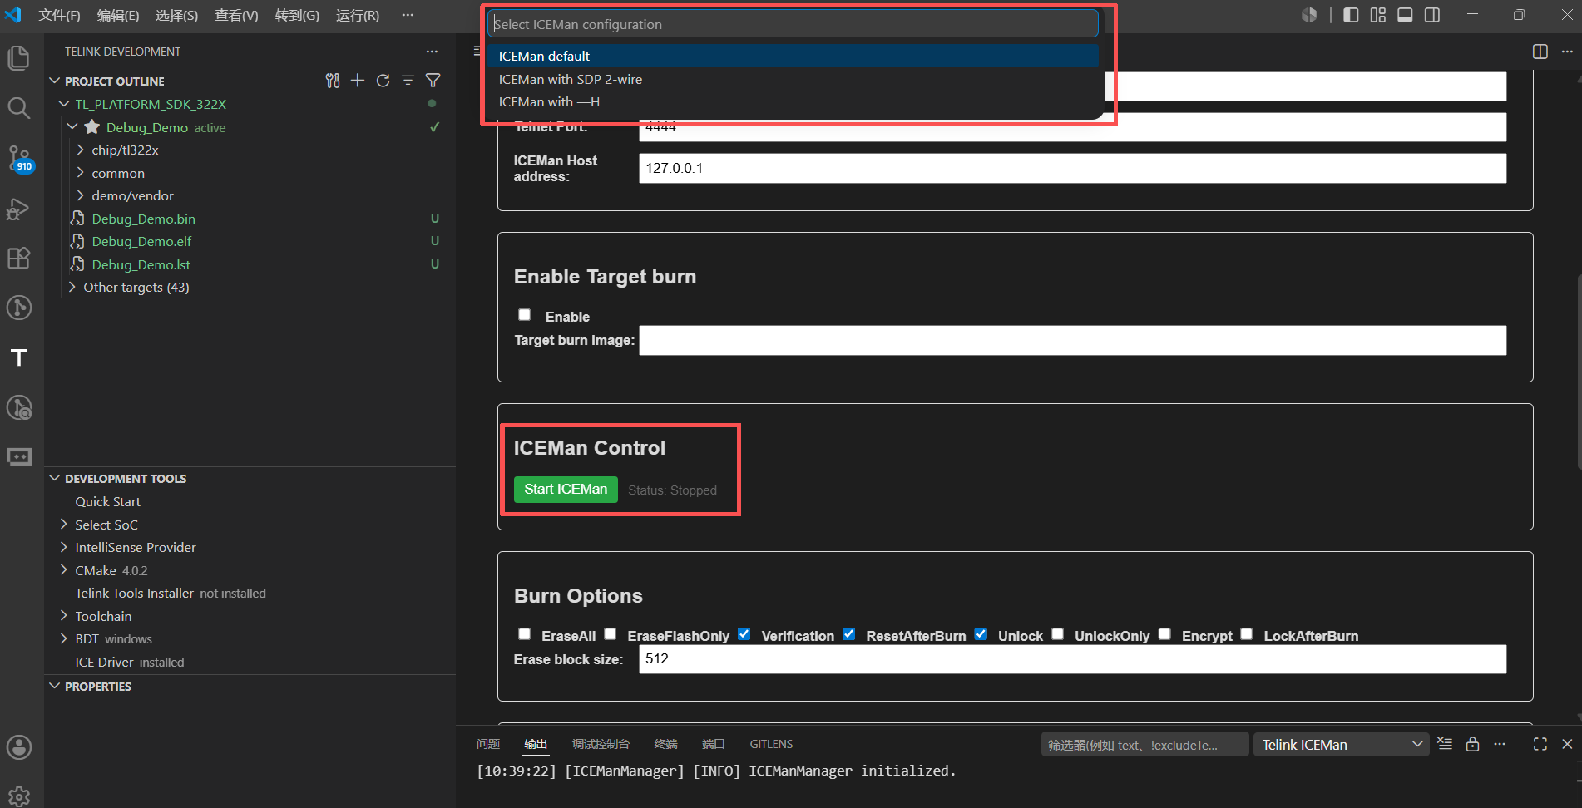The height and width of the screenshot is (808, 1582).
Task: Uncheck the ResetAfterBurn option
Action: 849,634
